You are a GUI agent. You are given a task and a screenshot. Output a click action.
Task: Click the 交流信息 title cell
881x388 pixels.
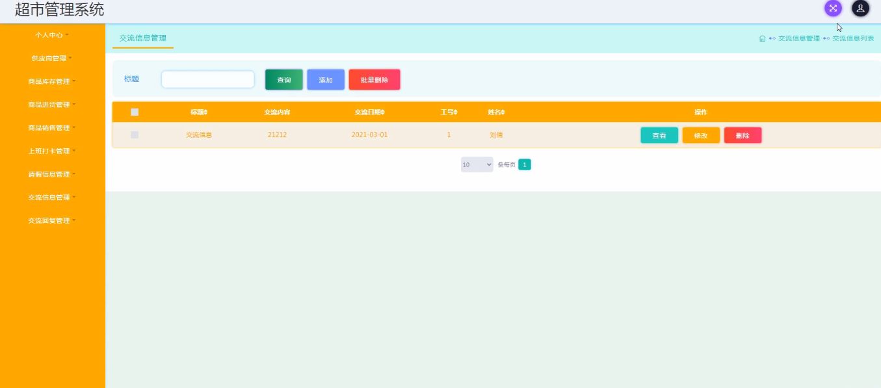[x=199, y=135]
